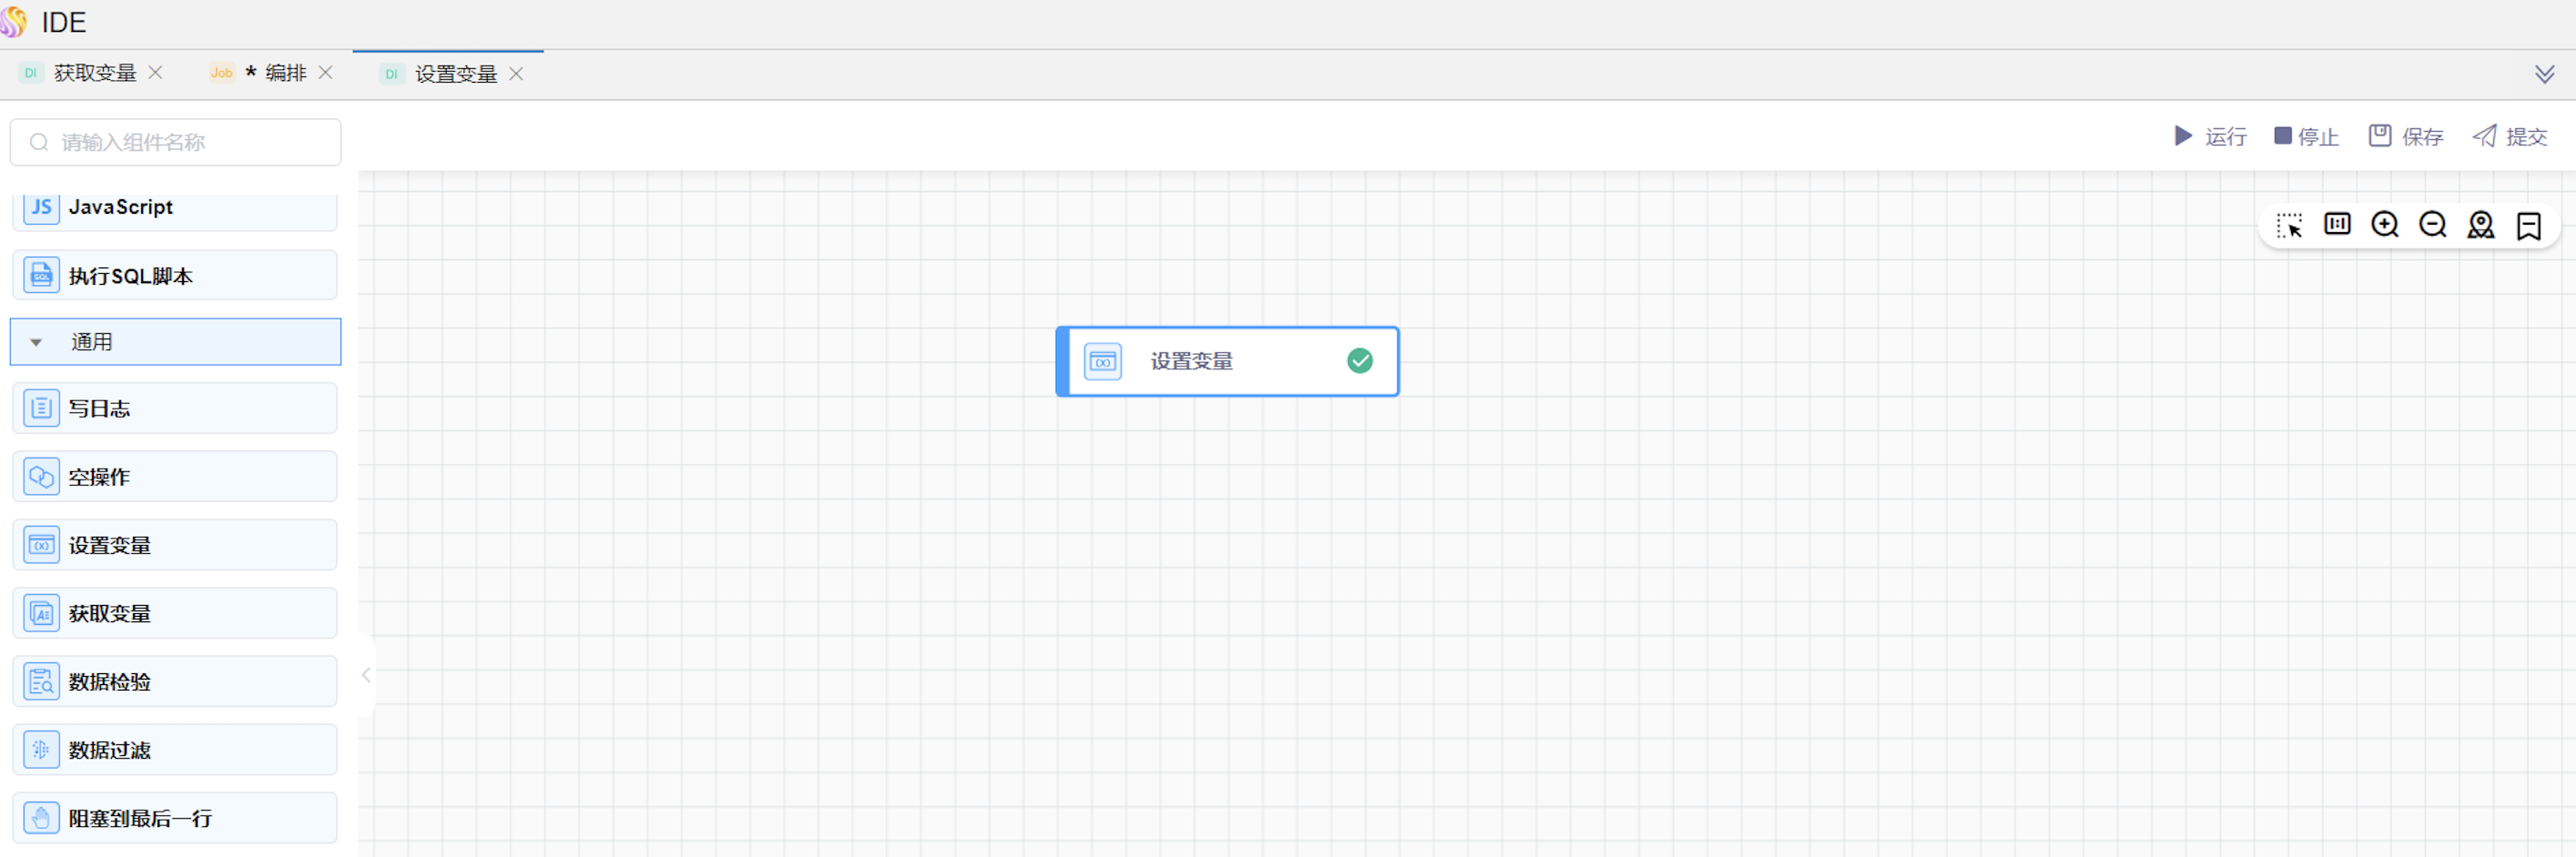Select 获取变量 in the component list
Viewport: 2576px width, 857px height.
(x=175, y=613)
